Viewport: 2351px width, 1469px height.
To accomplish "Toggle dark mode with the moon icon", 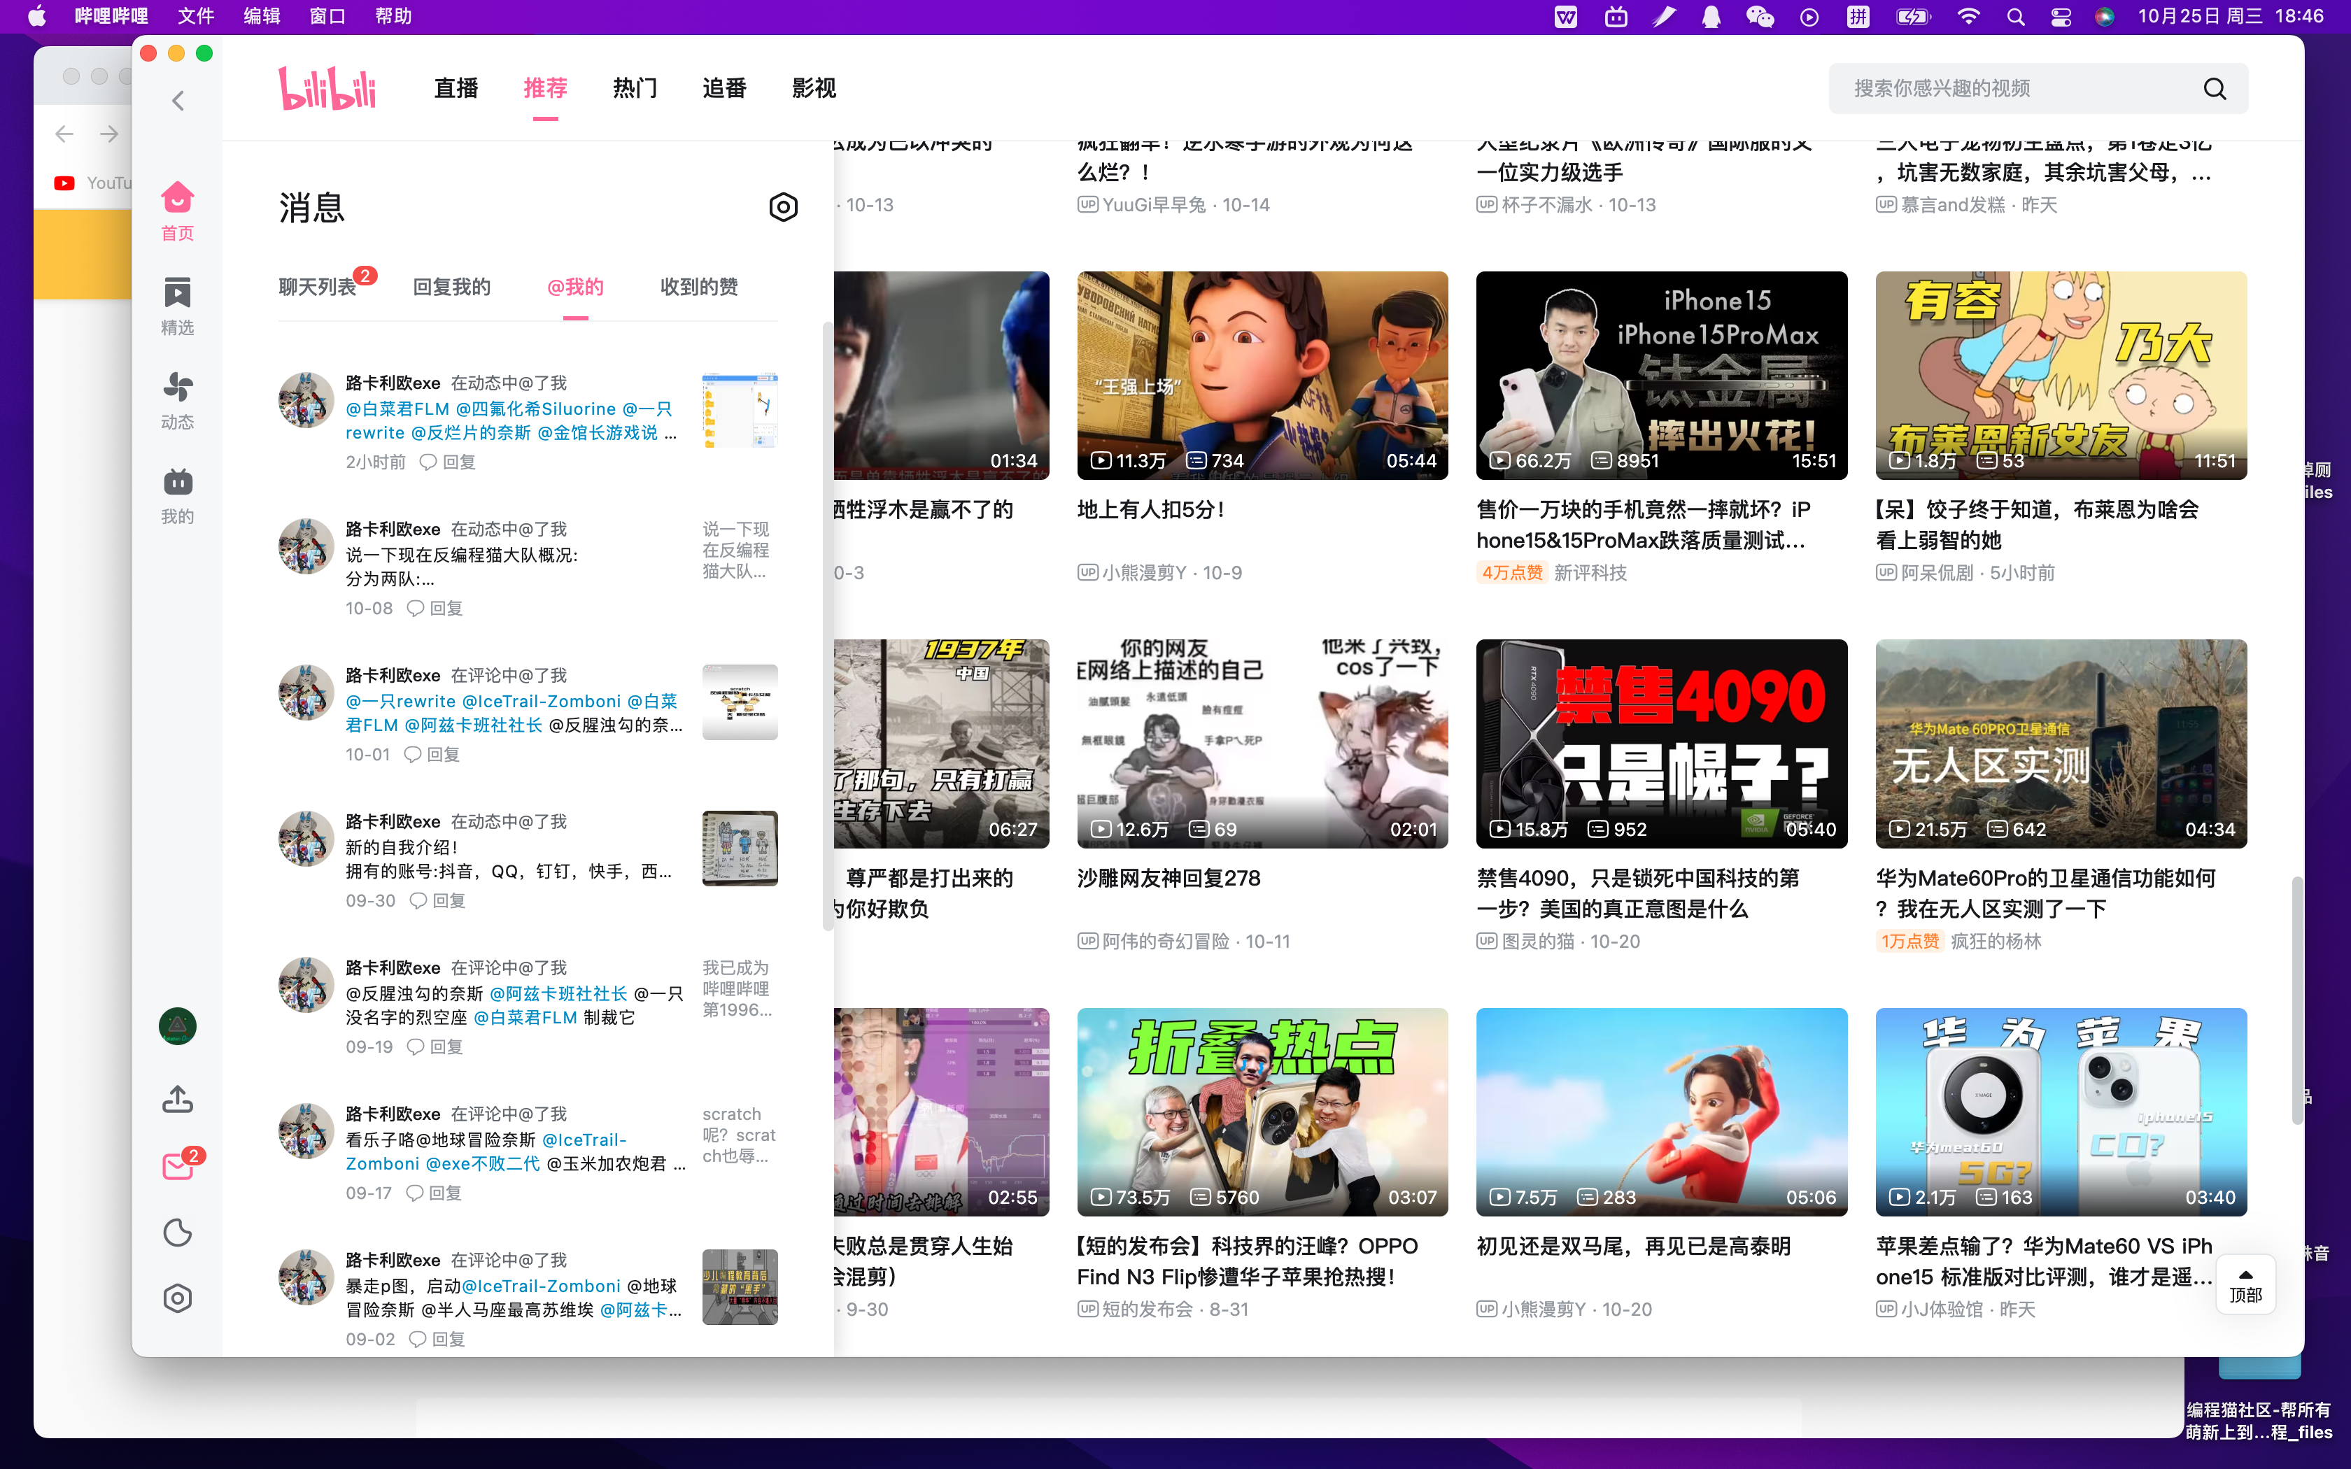I will coord(178,1232).
